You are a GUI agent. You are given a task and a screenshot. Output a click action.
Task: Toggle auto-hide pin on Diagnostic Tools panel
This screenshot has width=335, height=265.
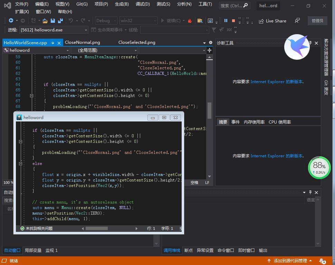tap(310, 43)
